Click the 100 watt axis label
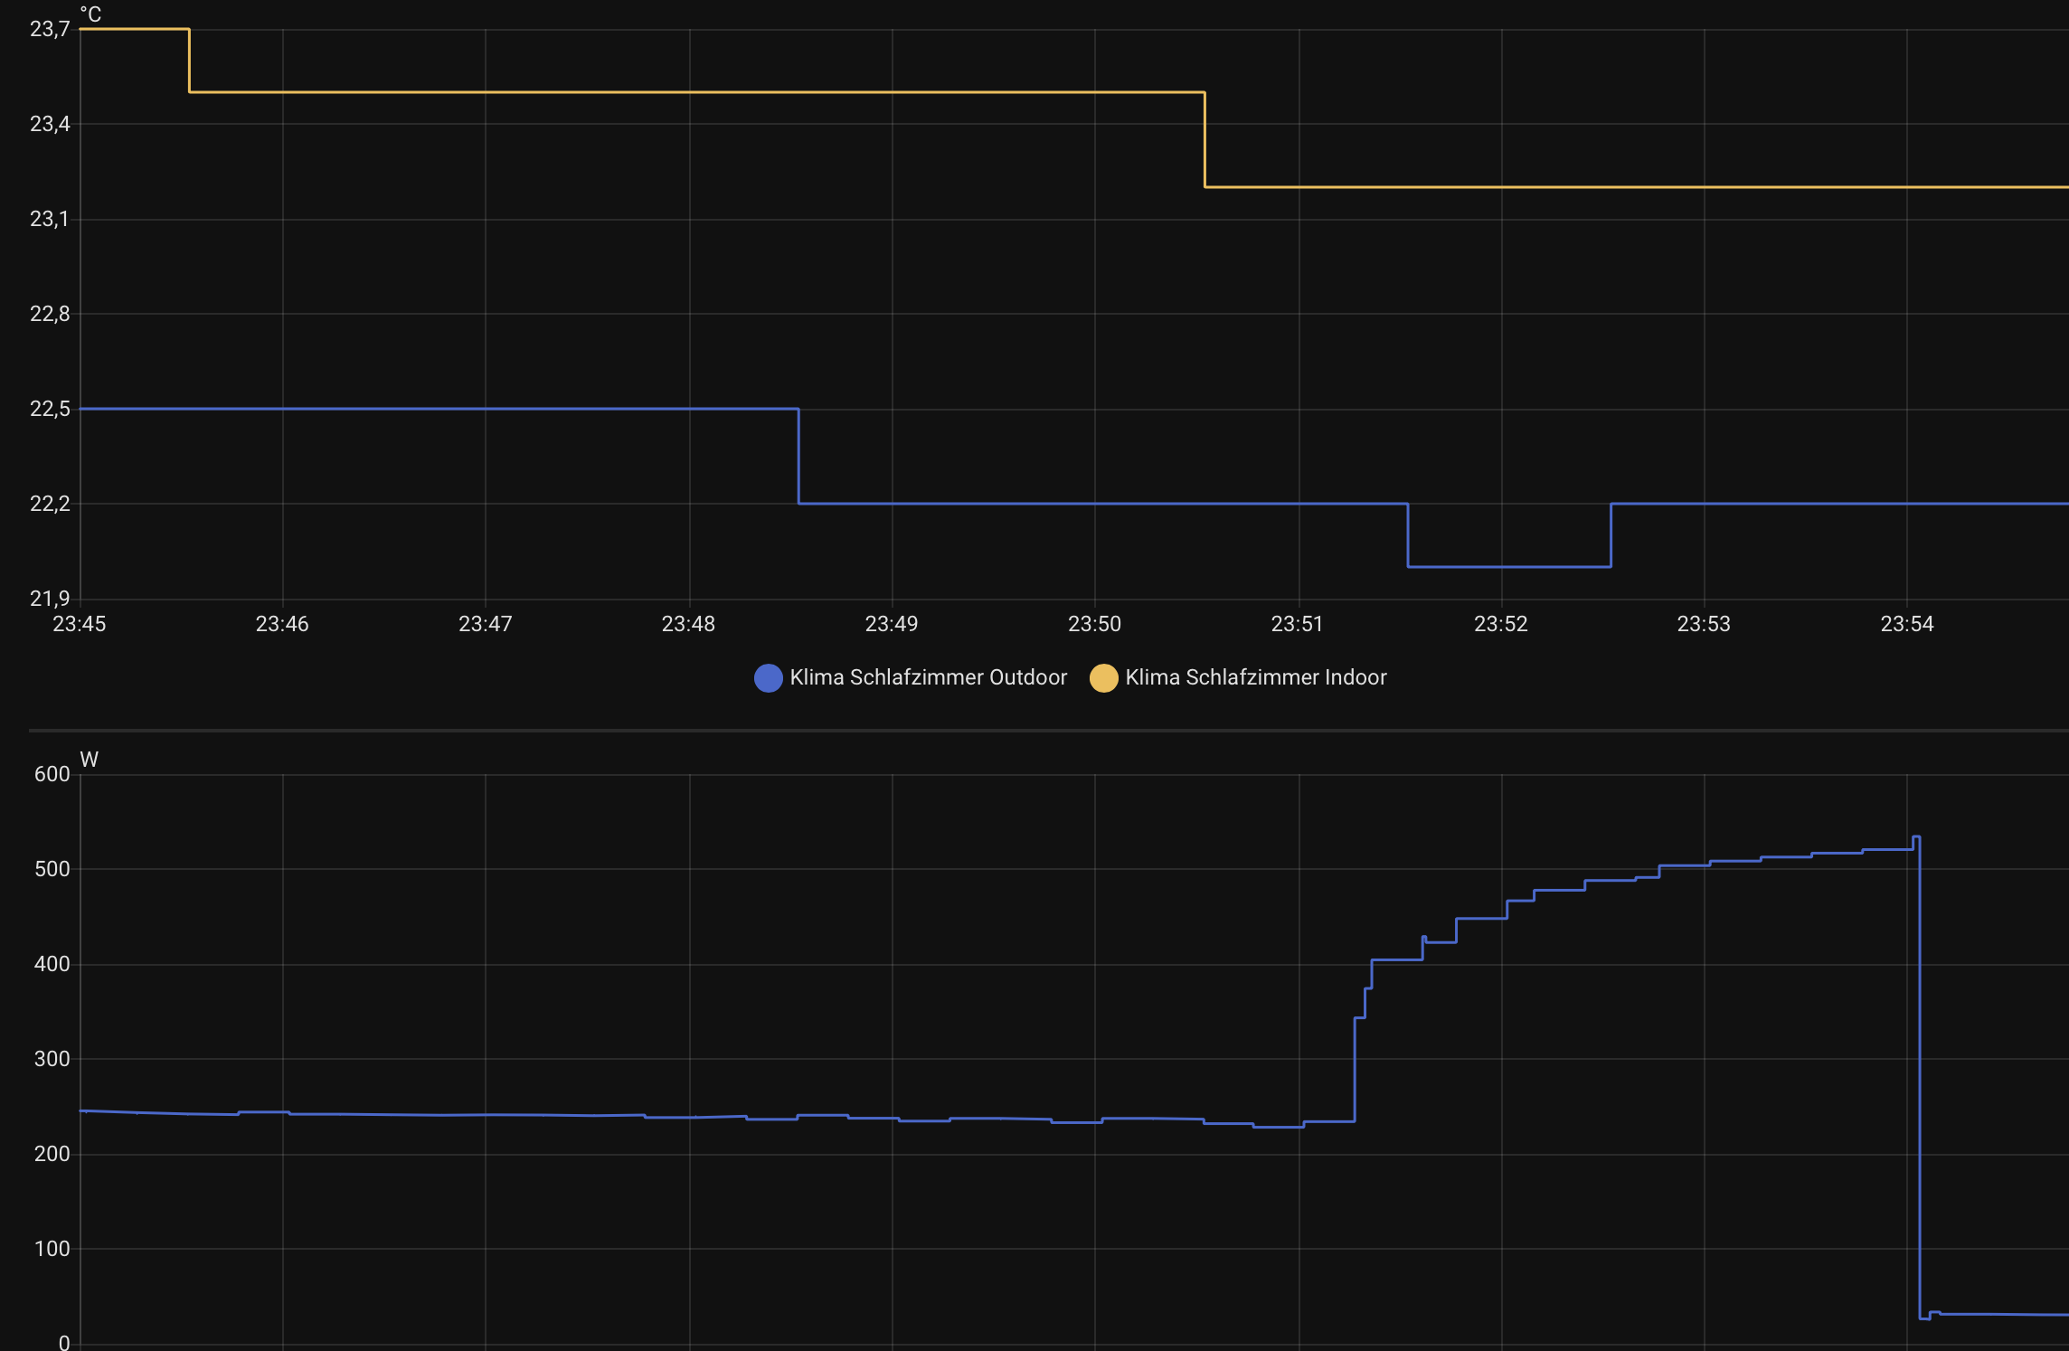 52,1249
